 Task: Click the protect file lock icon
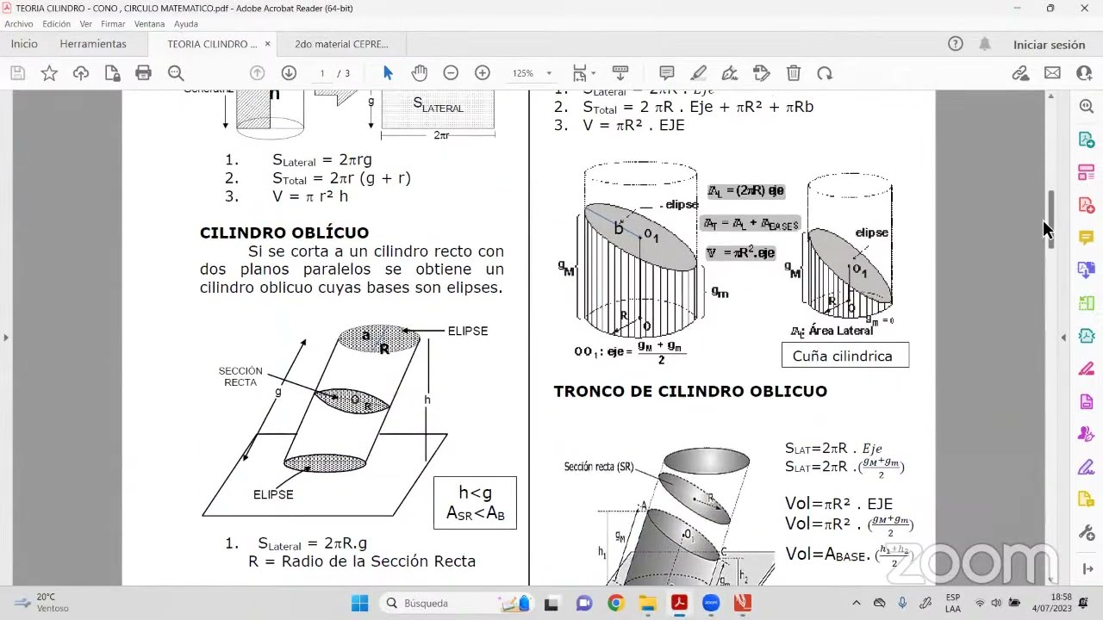click(x=112, y=73)
